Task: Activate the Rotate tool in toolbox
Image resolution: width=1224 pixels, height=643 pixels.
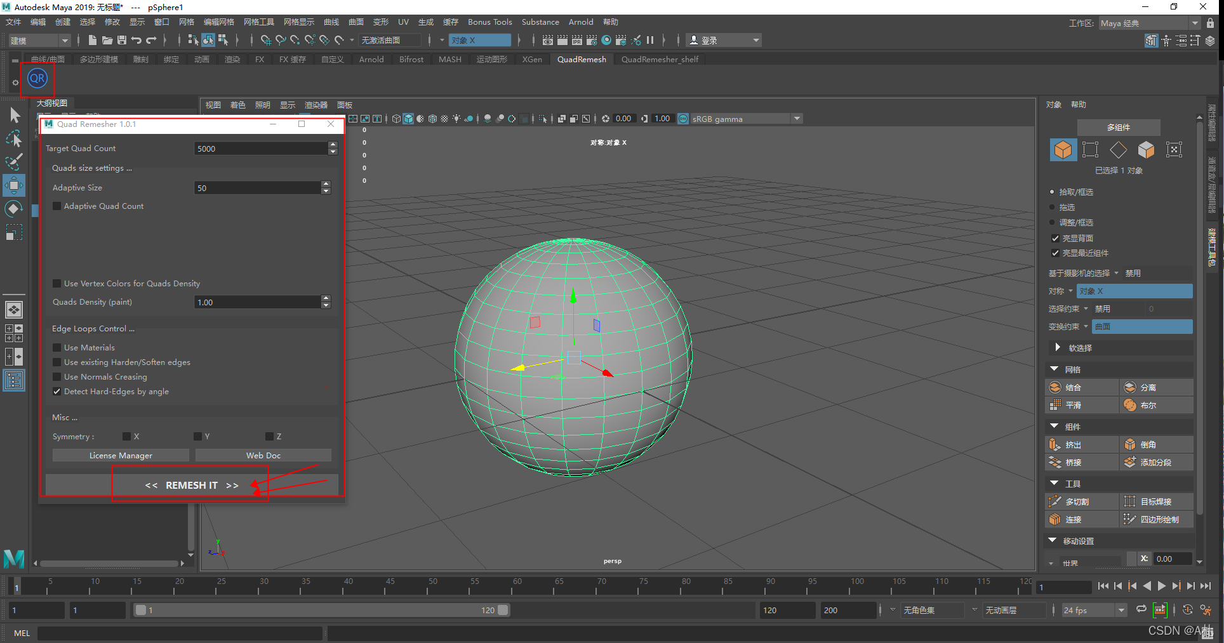Action: pos(14,209)
